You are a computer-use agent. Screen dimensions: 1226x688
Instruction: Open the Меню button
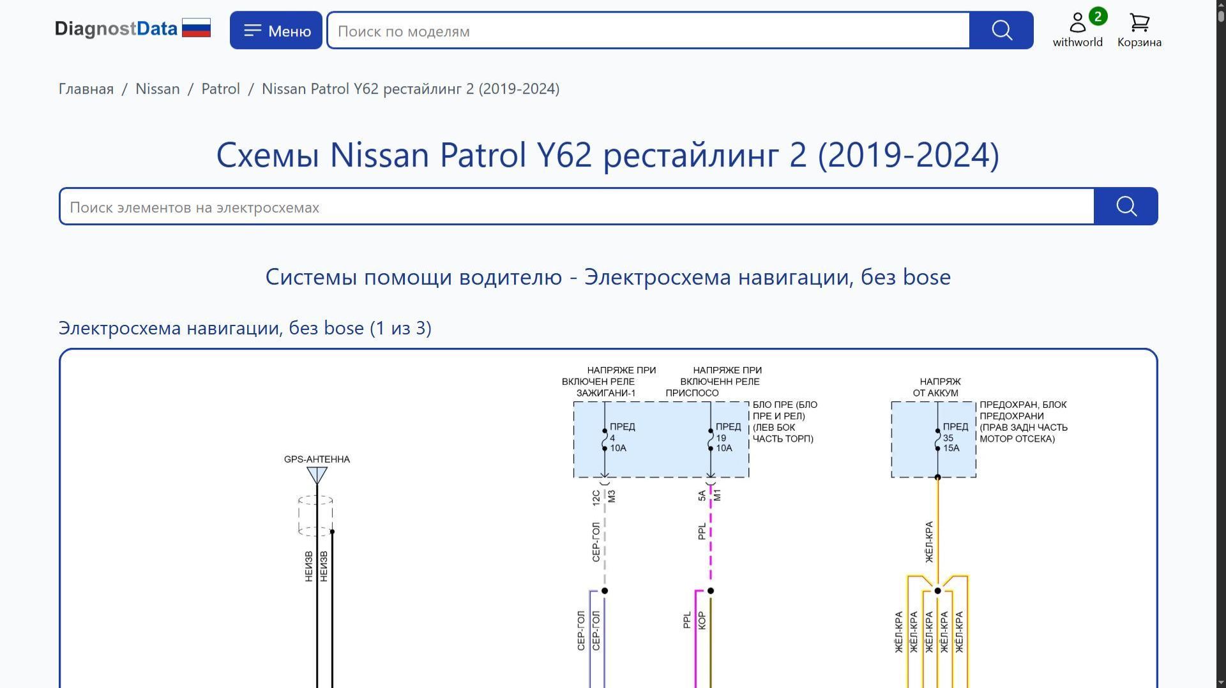276,30
